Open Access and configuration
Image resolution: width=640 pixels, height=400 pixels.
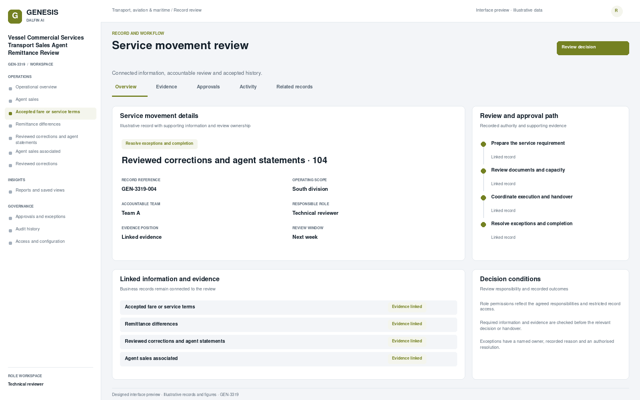(50, 242)
